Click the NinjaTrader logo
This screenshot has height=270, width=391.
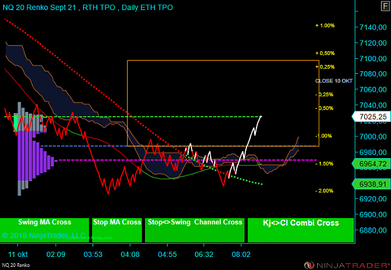[347, 265]
